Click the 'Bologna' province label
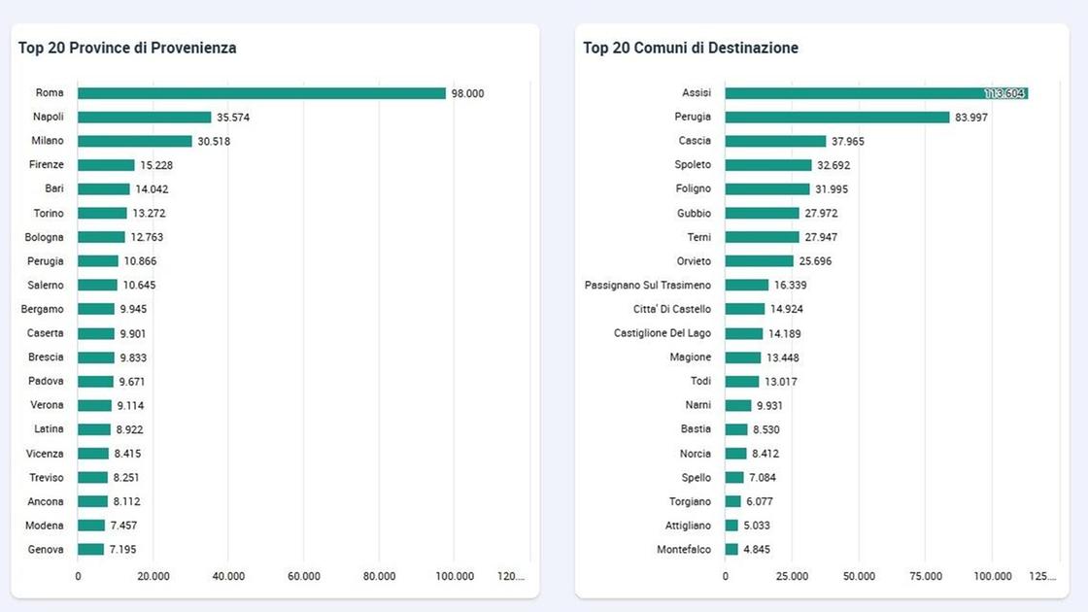Image resolution: width=1088 pixels, height=612 pixels. coord(44,237)
